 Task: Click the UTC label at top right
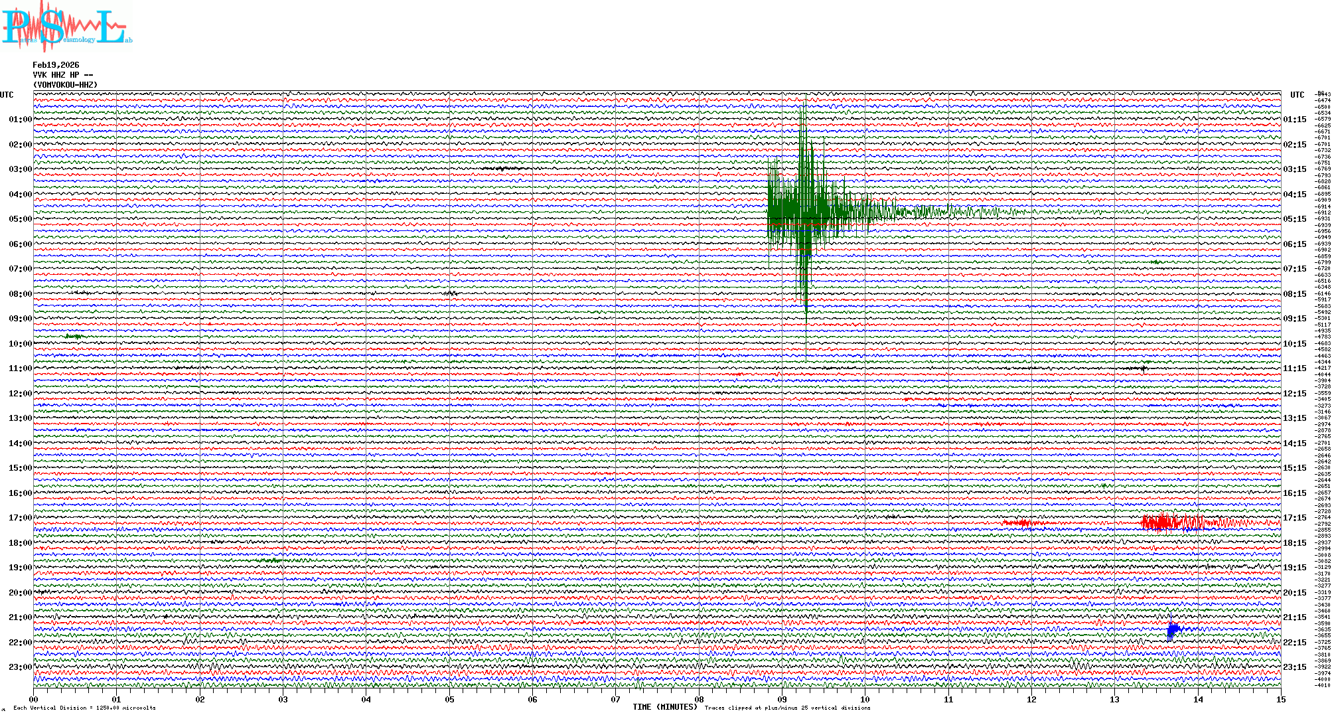[x=1297, y=95]
